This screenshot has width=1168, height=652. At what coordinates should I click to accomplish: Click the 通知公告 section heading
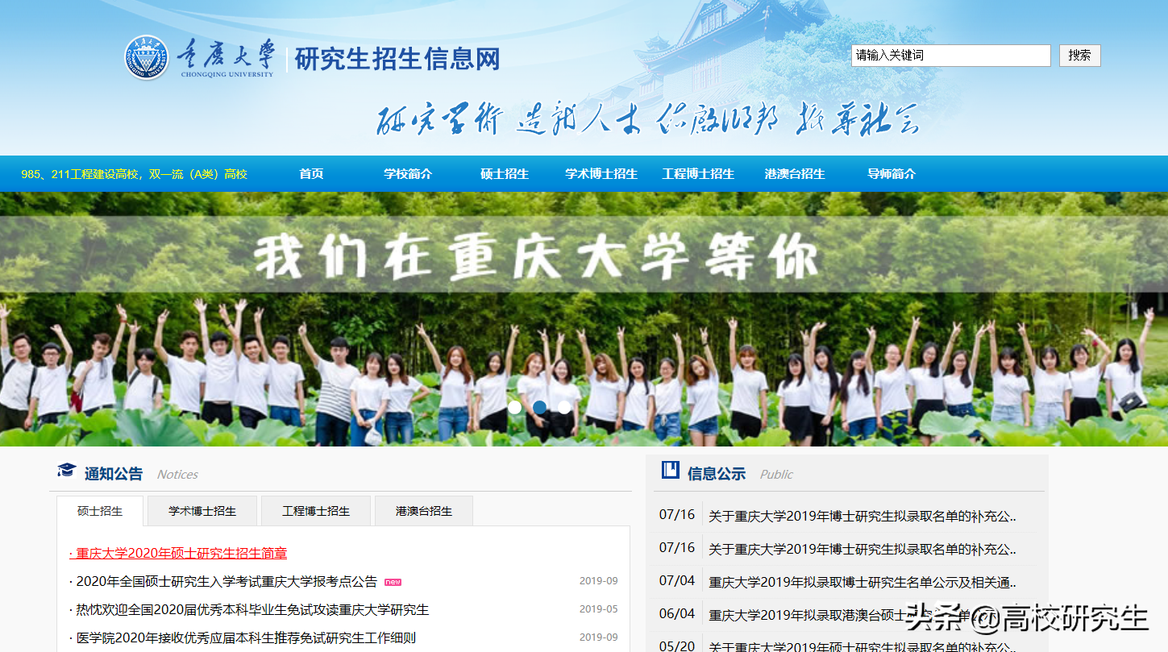point(114,474)
